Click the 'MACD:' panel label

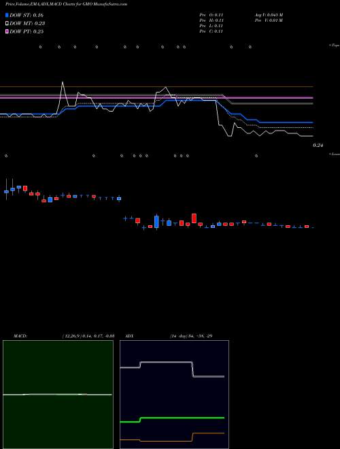(20, 336)
